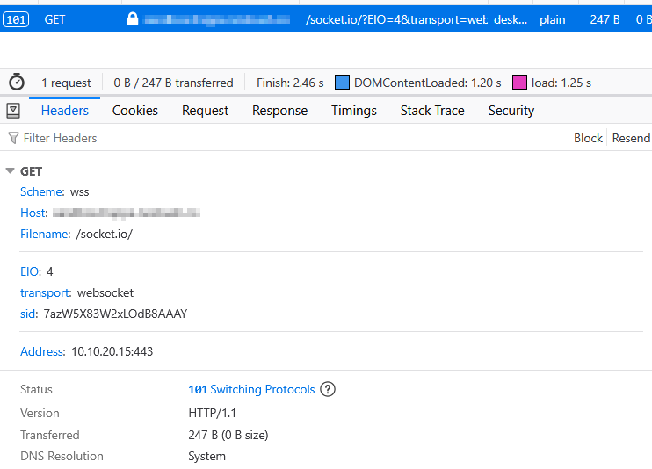The image size is (652, 469).
Task: Open the Timings tab
Action: coord(353,111)
